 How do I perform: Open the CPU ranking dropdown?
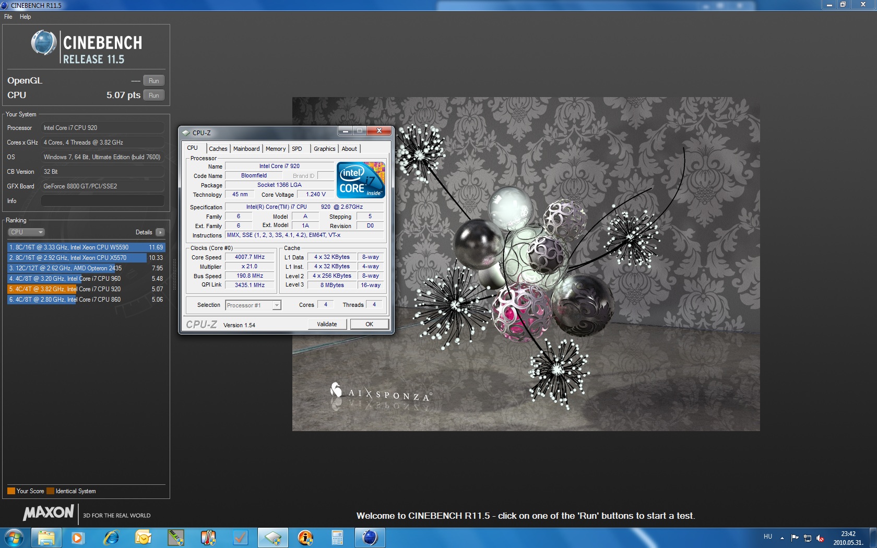pos(26,232)
